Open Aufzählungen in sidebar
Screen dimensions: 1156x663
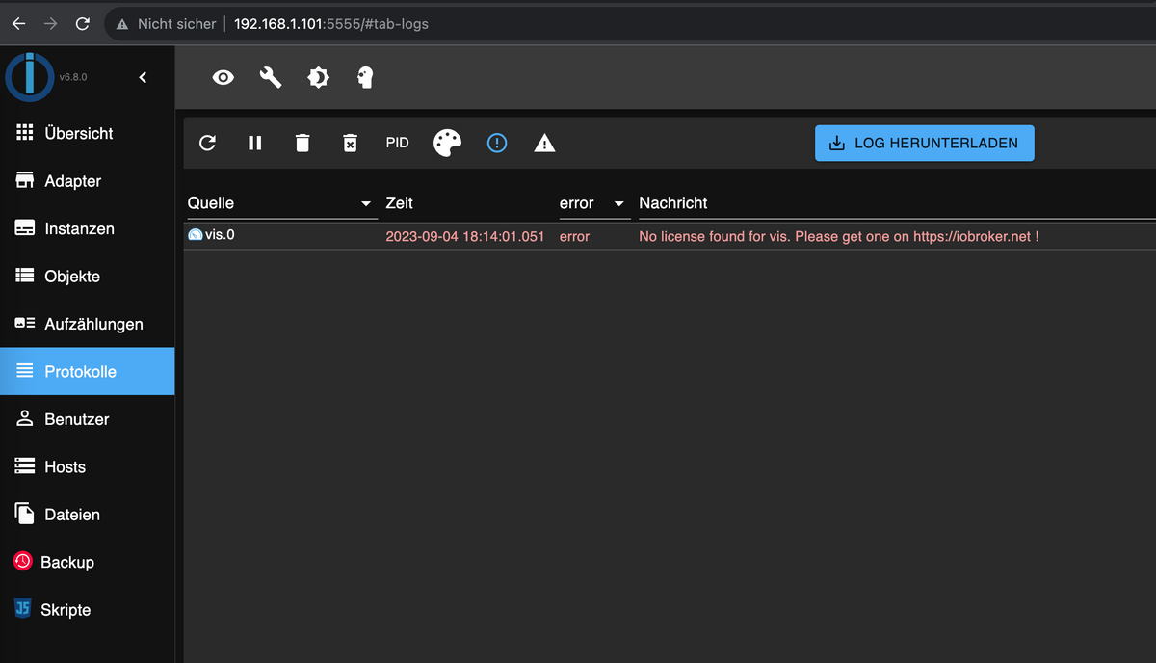(x=87, y=324)
